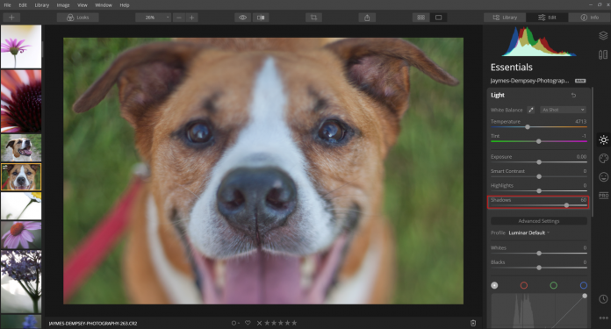Mark photo as favorite with heart icon
This screenshot has height=329, width=611.
coord(248,323)
